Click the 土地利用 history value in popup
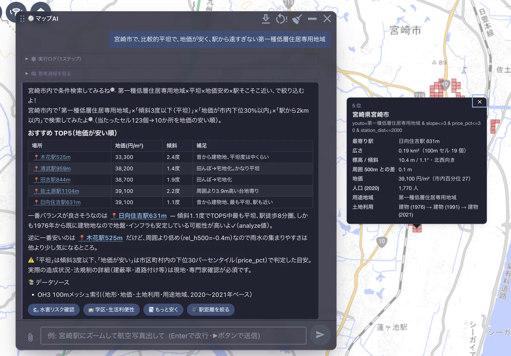 [438, 211]
